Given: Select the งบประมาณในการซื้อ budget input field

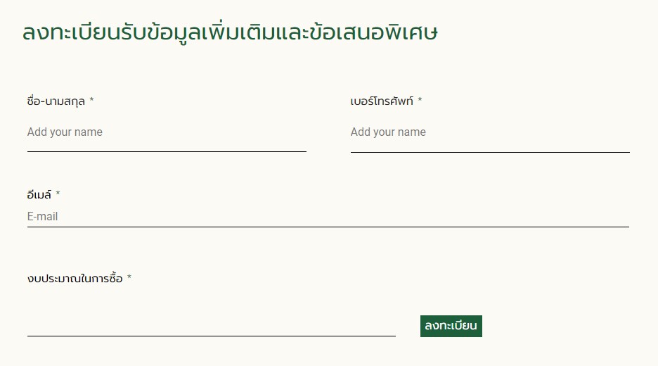Looking at the screenshot, I should pyautogui.click(x=211, y=325).
